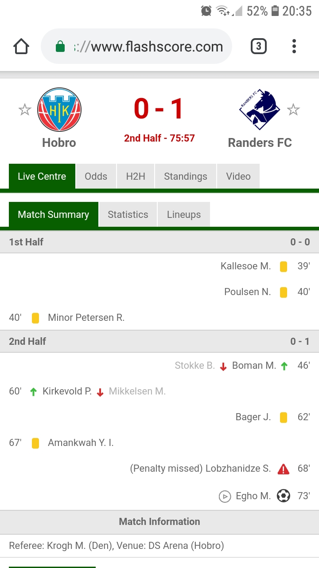Tap the Hobro team crest

[x=59, y=110]
